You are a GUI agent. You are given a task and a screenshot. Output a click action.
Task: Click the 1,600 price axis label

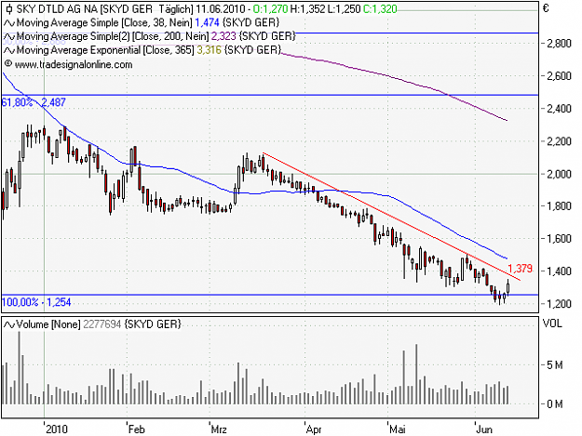[x=559, y=239]
